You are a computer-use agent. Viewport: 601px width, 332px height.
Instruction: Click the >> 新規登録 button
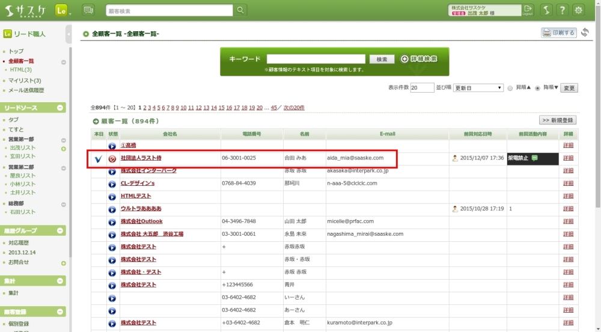(x=558, y=120)
